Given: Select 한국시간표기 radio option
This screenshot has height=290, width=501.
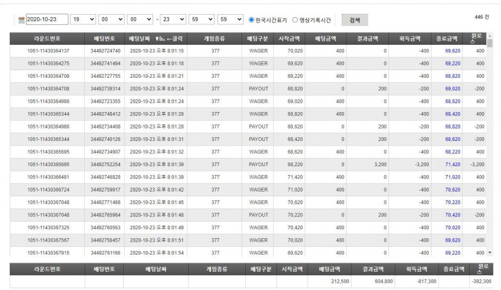Looking at the screenshot, I should pos(252,20).
